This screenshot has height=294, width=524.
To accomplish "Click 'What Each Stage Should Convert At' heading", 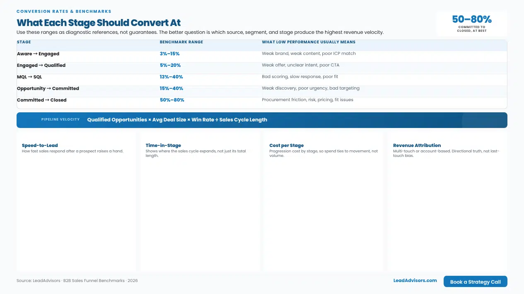I will click(99, 23).
